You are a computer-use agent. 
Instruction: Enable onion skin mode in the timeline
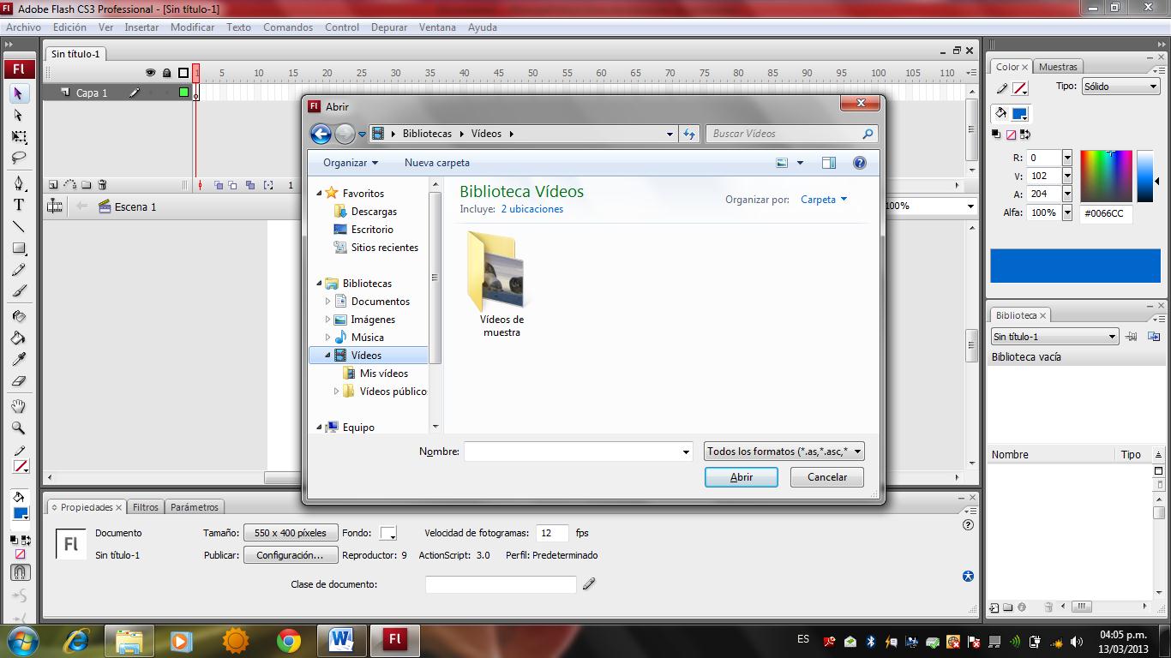217,184
